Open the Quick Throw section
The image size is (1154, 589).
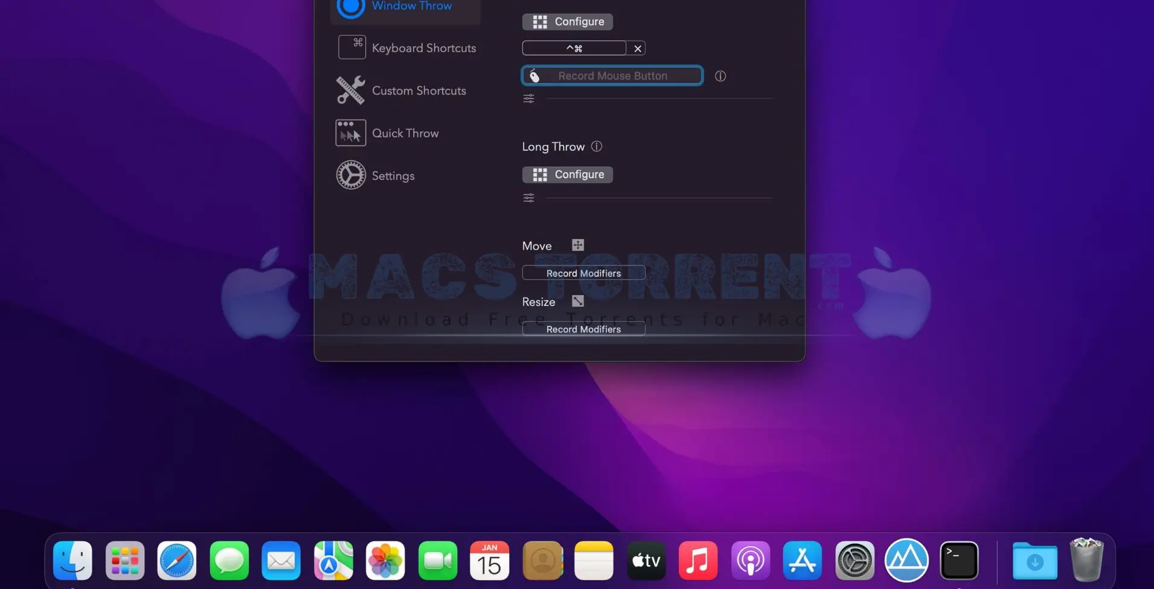(388, 133)
